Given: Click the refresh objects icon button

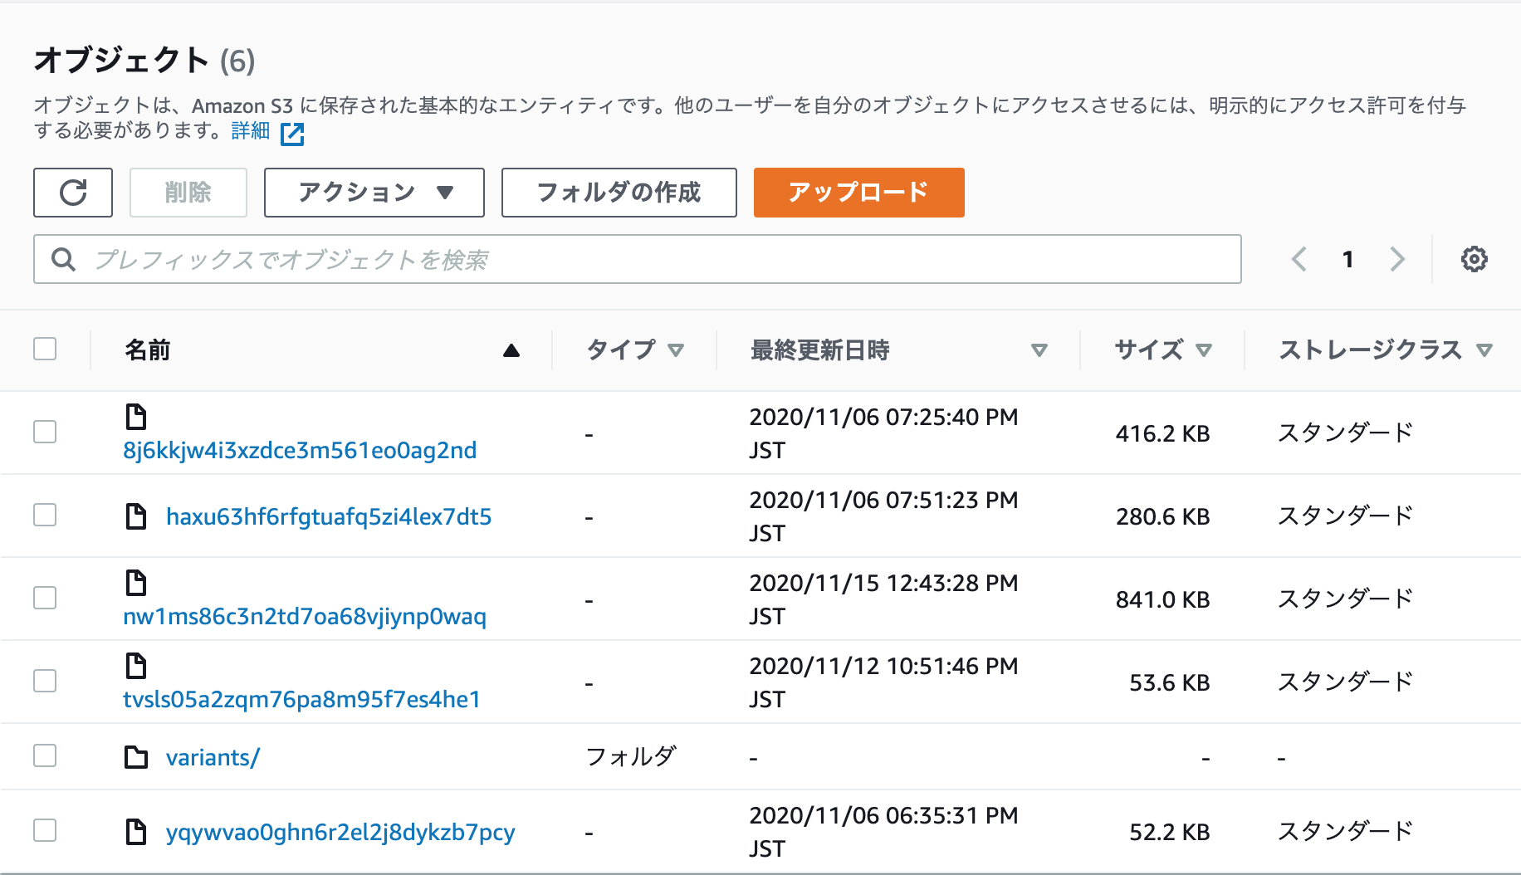Looking at the screenshot, I should click(x=73, y=193).
